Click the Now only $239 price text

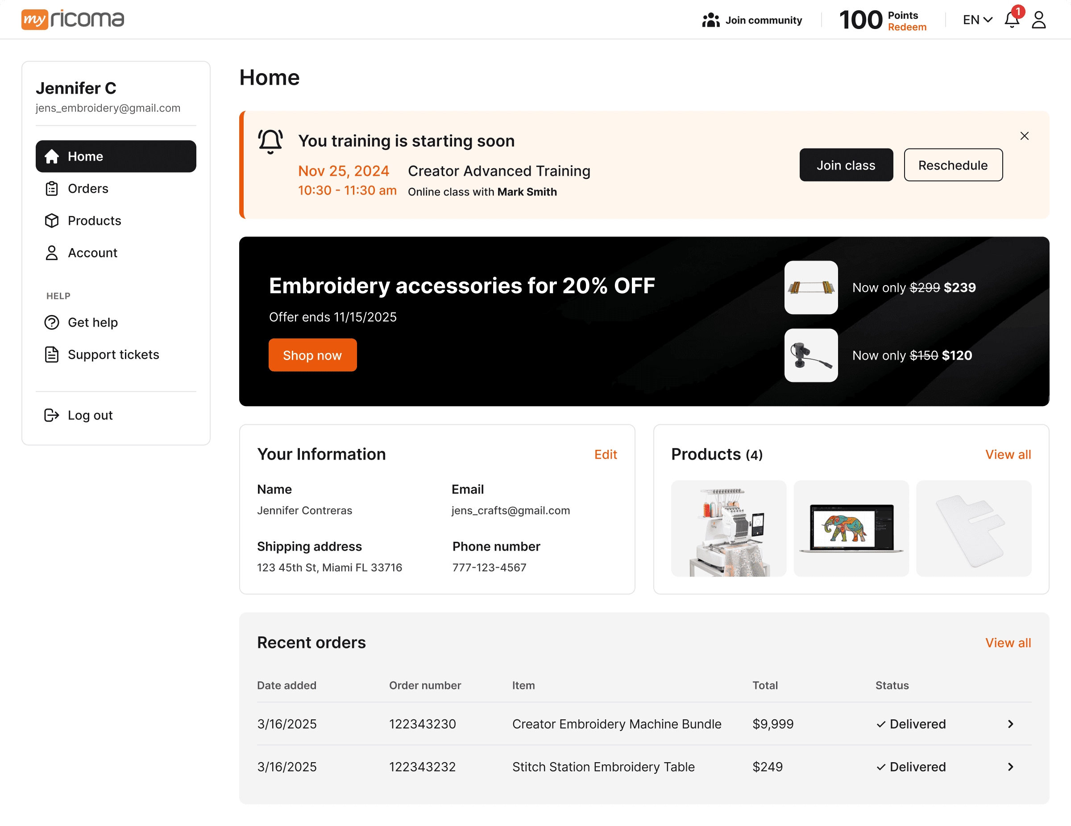tap(914, 287)
